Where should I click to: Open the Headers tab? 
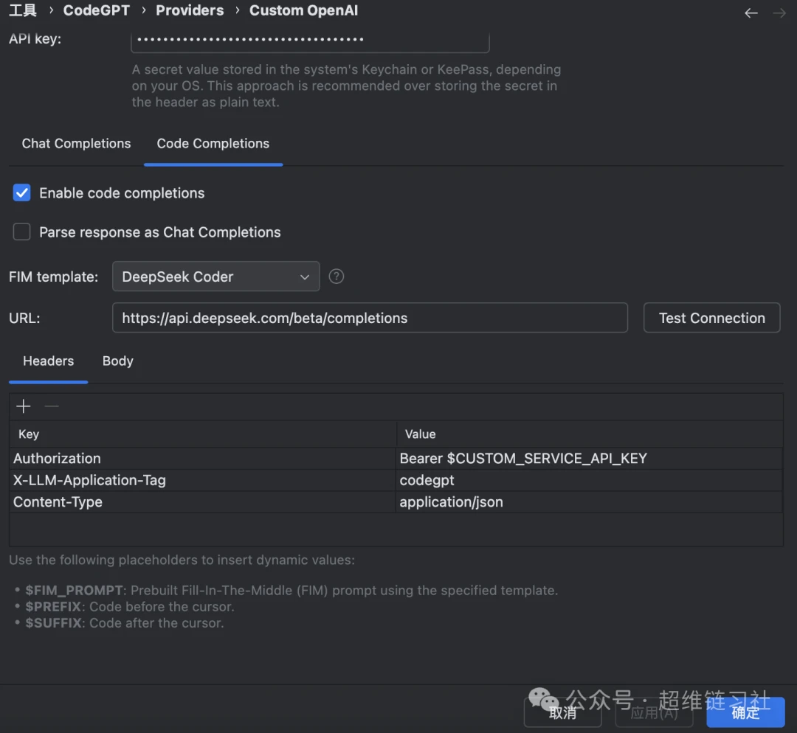pyautogui.click(x=48, y=361)
